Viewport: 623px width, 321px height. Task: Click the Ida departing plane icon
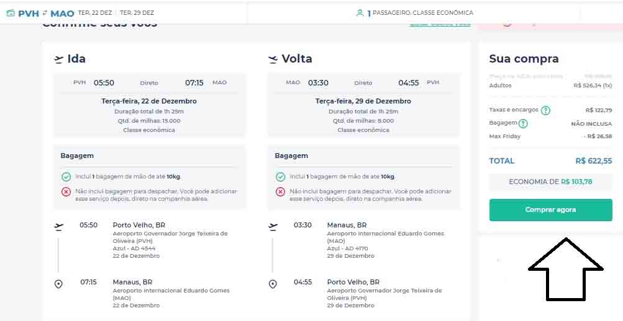[59, 59]
